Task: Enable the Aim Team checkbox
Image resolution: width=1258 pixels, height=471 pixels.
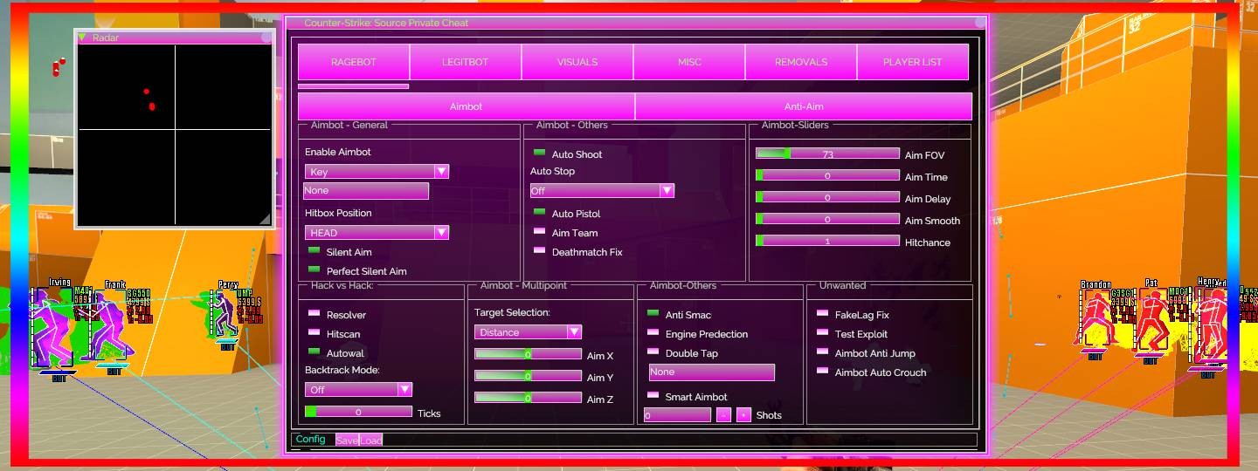Action: 540,232
